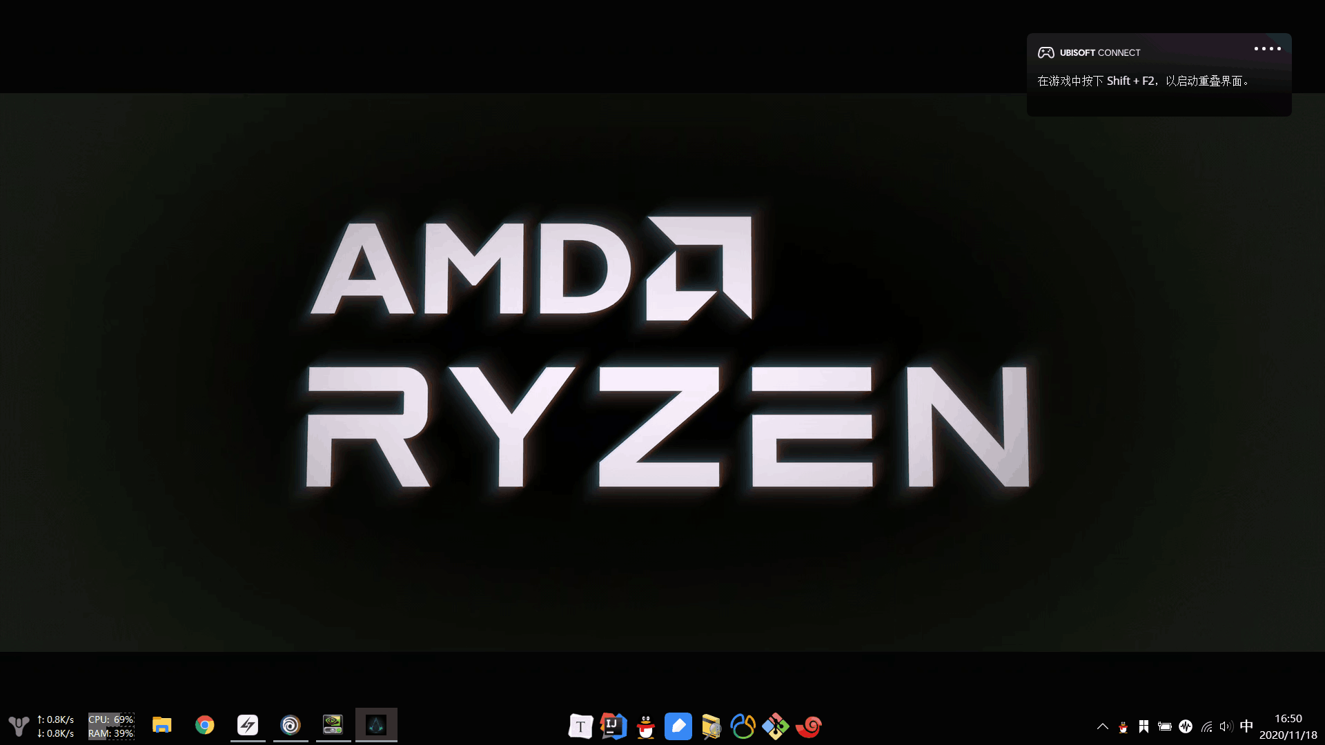This screenshot has width=1325, height=745.
Task: Open the Ubisoft Connect notification options menu
Action: [x=1267, y=49]
